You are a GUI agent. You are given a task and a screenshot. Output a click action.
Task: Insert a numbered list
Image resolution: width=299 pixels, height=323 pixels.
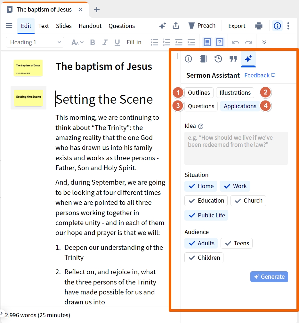click(166, 42)
